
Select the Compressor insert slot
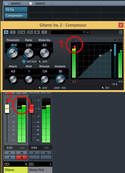16,15
